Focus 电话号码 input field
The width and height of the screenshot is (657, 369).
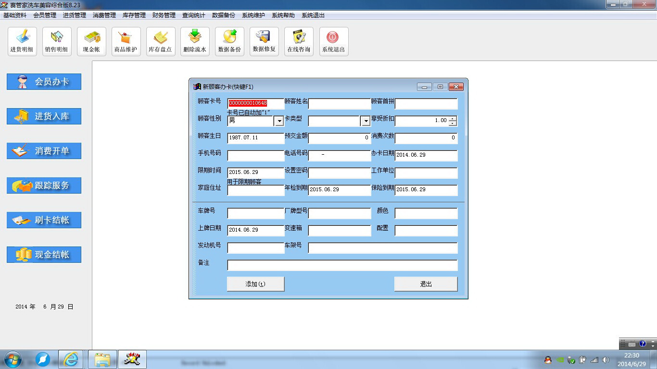tap(340, 156)
